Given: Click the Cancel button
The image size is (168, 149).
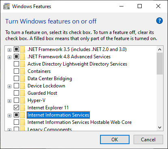Looking at the screenshot, I should [148, 140].
